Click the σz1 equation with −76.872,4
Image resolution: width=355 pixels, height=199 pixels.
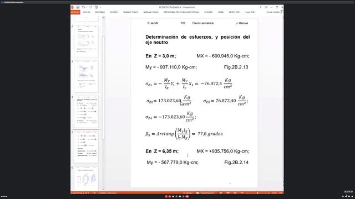(x=189, y=83)
